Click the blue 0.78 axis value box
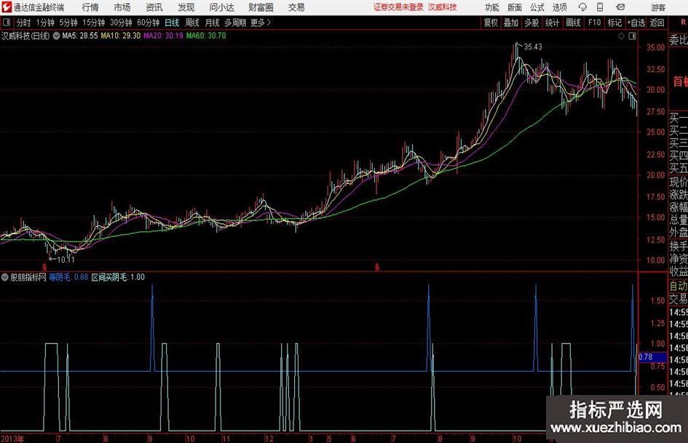 (x=652, y=357)
